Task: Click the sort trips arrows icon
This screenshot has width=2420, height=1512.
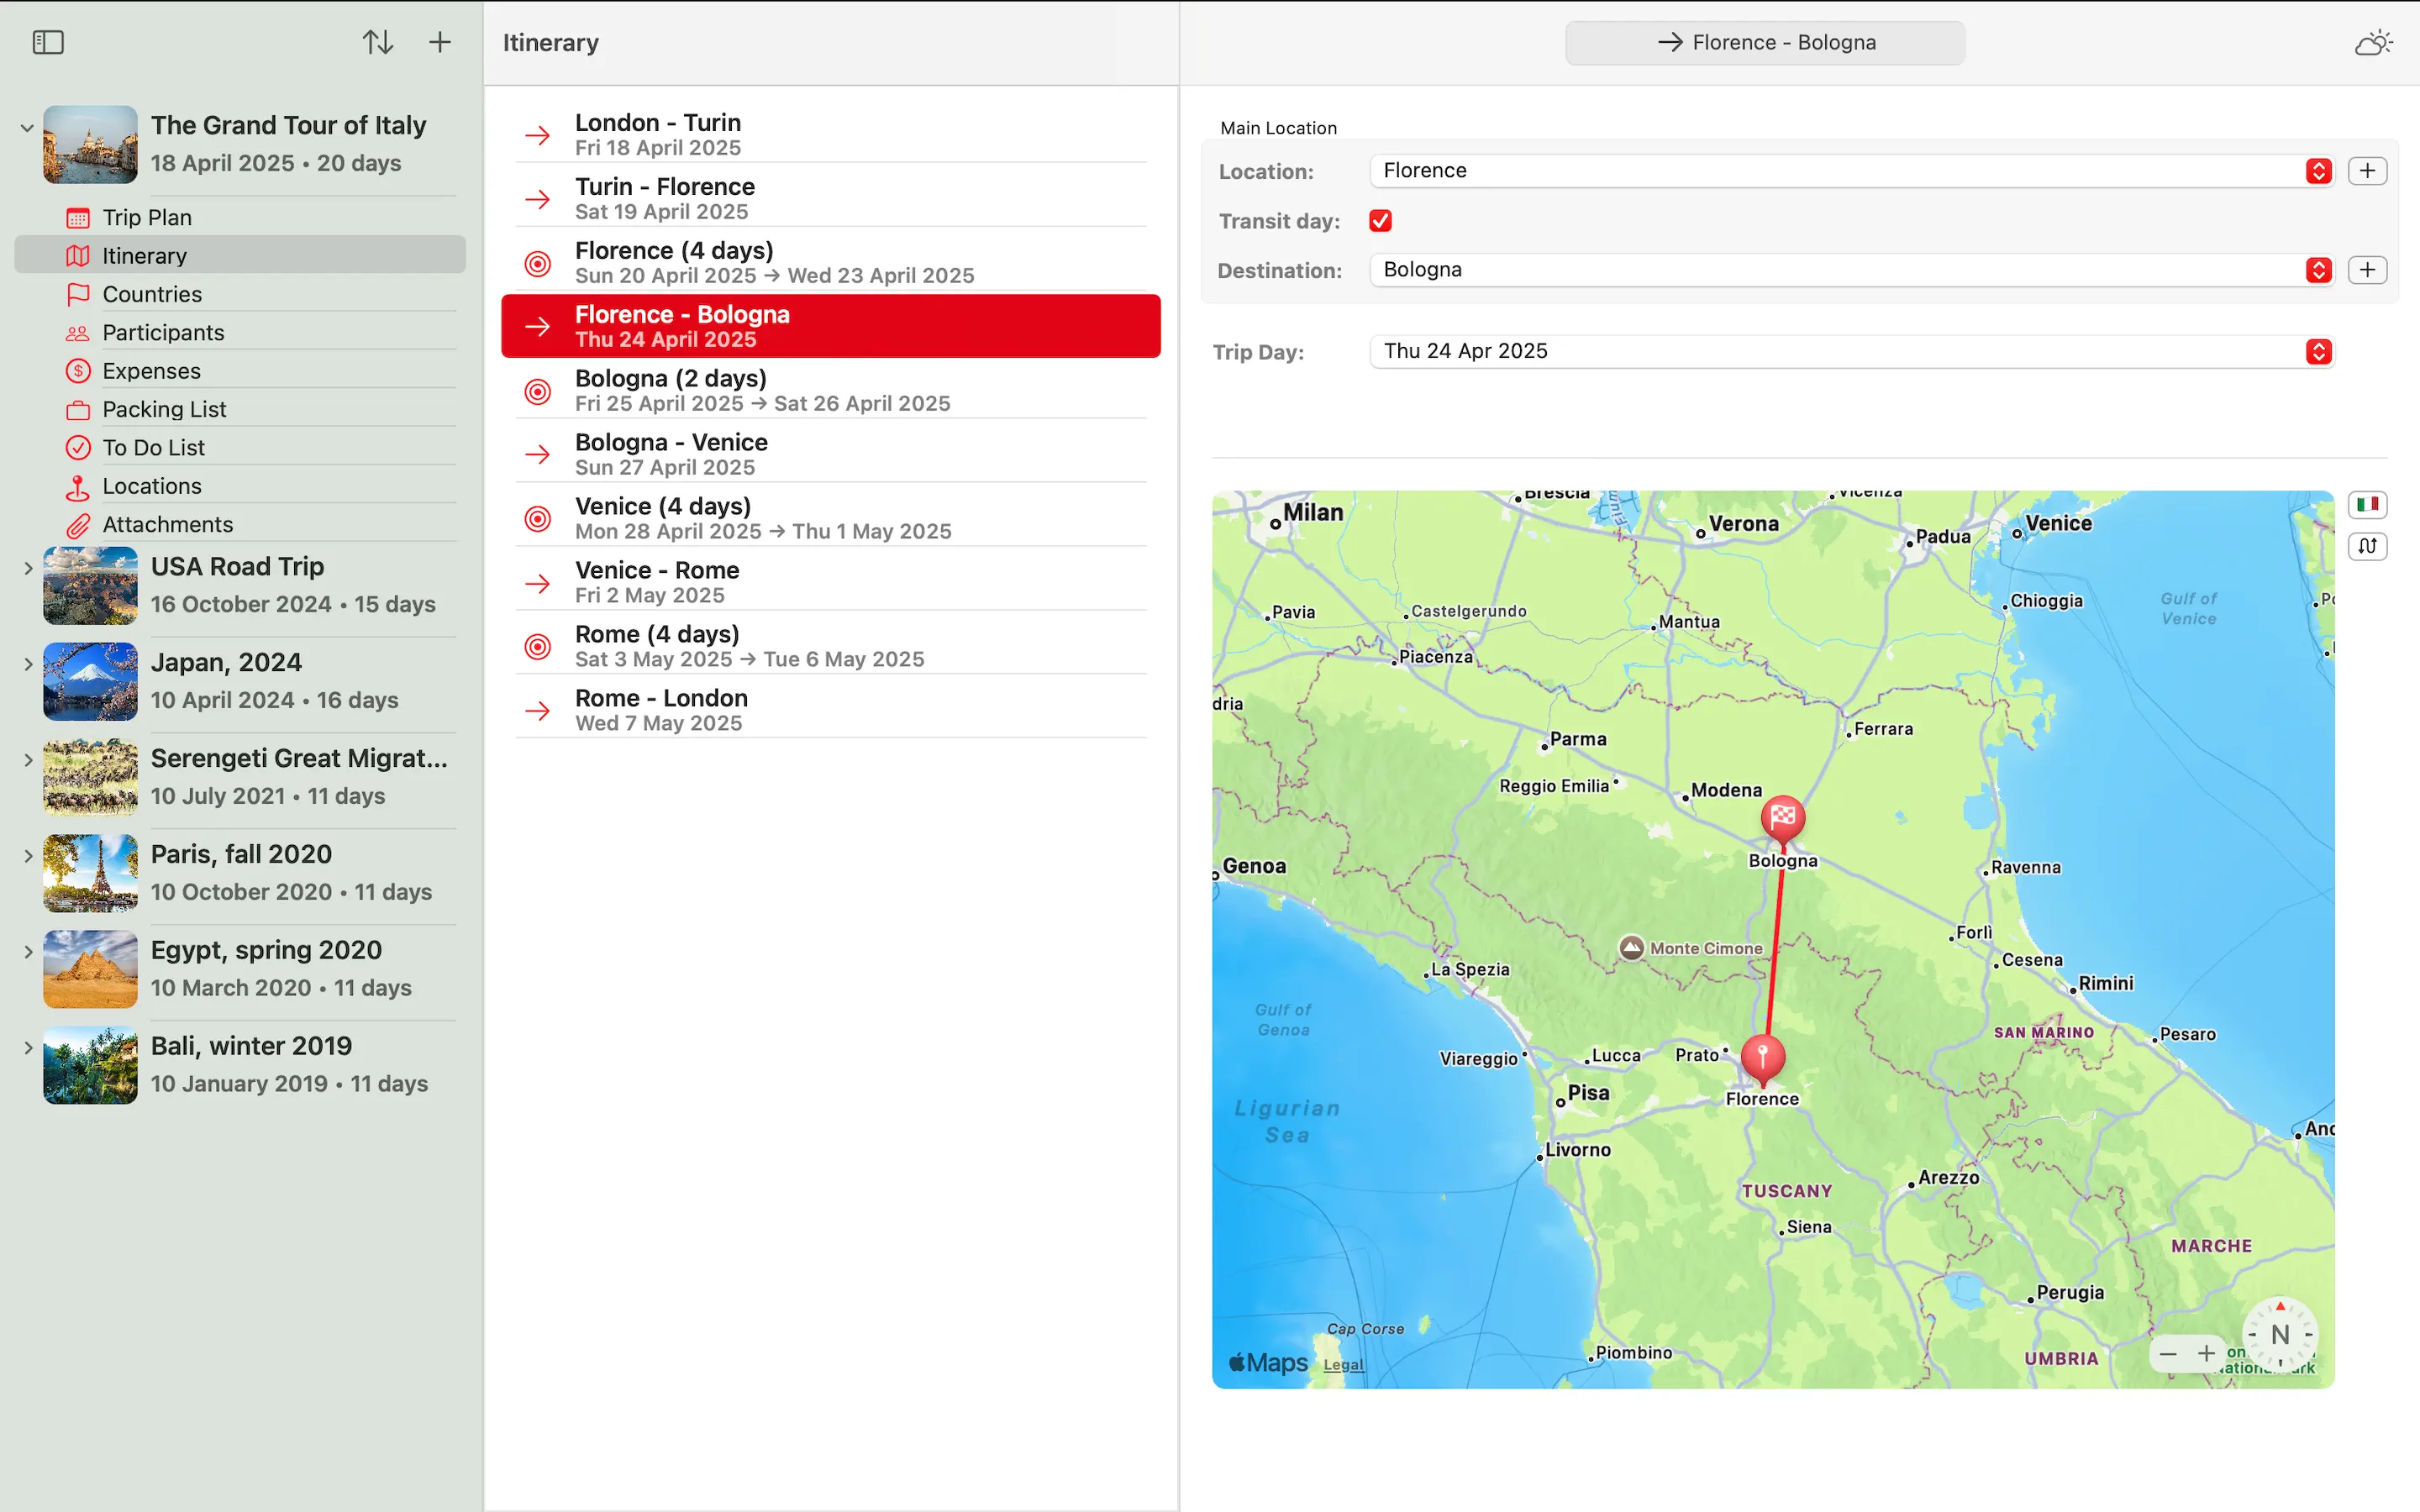Action: pyautogui.click(x=377, y=42)
